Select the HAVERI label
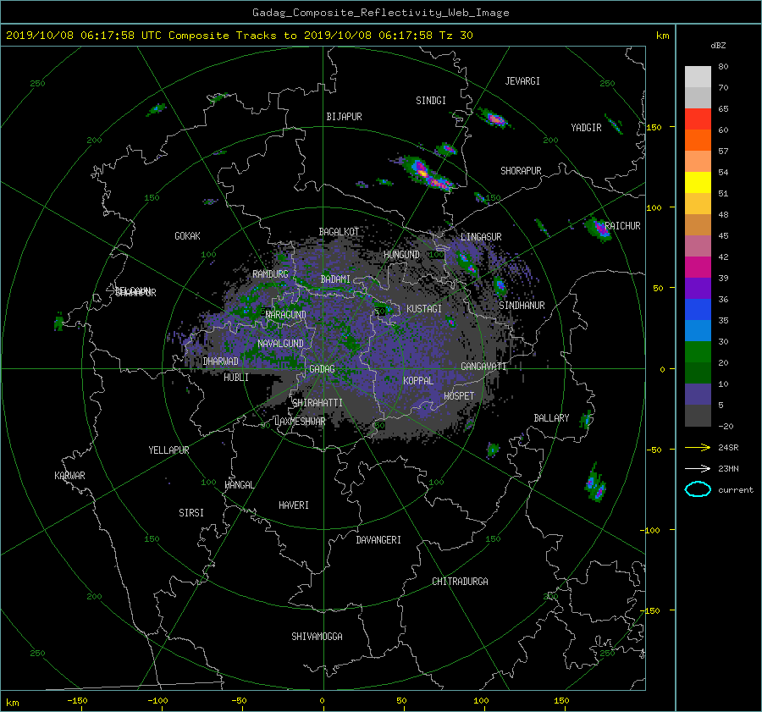 (294, 505)
